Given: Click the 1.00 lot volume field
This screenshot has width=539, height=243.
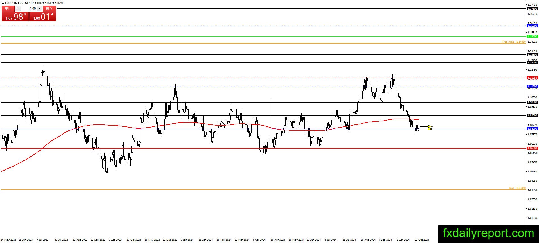Looking at the screenshot, I should (x=29, y=8).
